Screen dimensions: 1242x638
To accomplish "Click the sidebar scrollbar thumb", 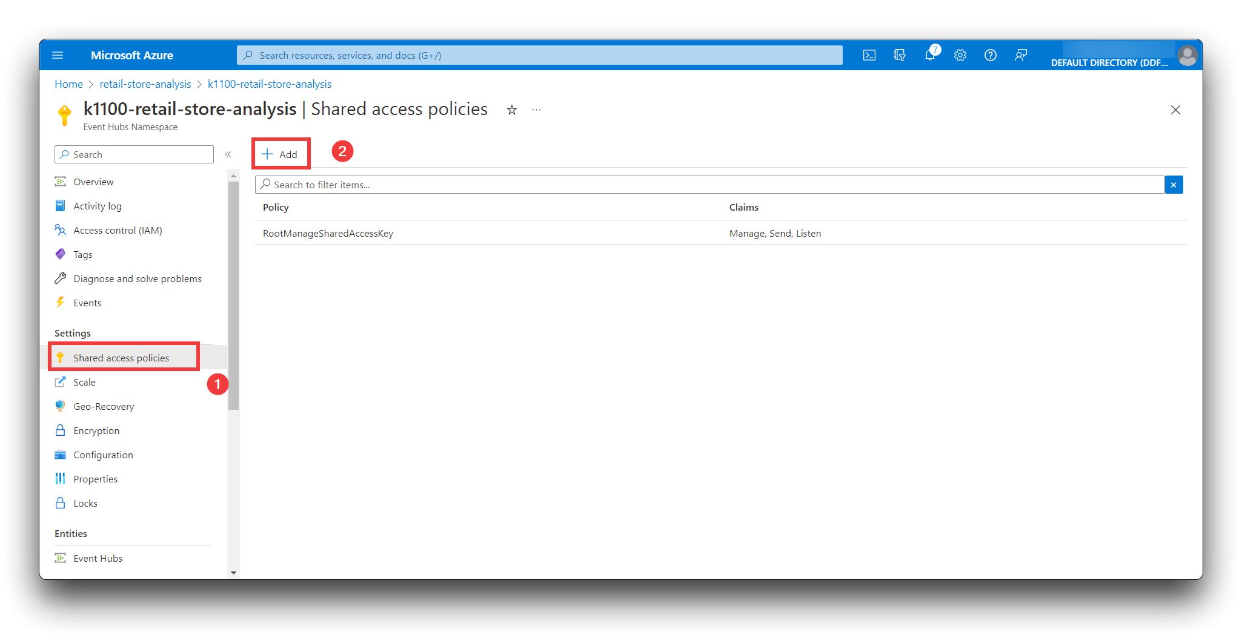I will pyautogui.click(x=233, y=295).
